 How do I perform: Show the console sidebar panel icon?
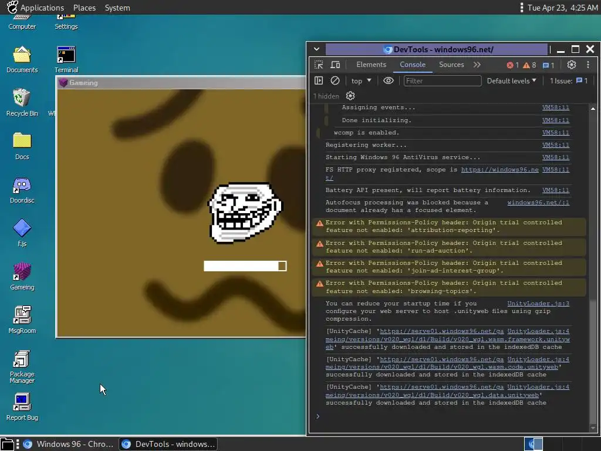(x=319, y=80)
